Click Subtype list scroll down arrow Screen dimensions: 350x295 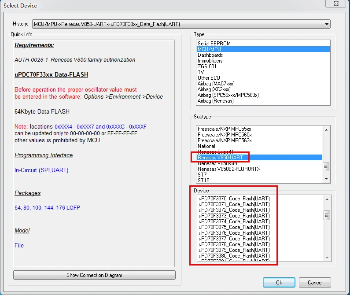coord(326,179)
